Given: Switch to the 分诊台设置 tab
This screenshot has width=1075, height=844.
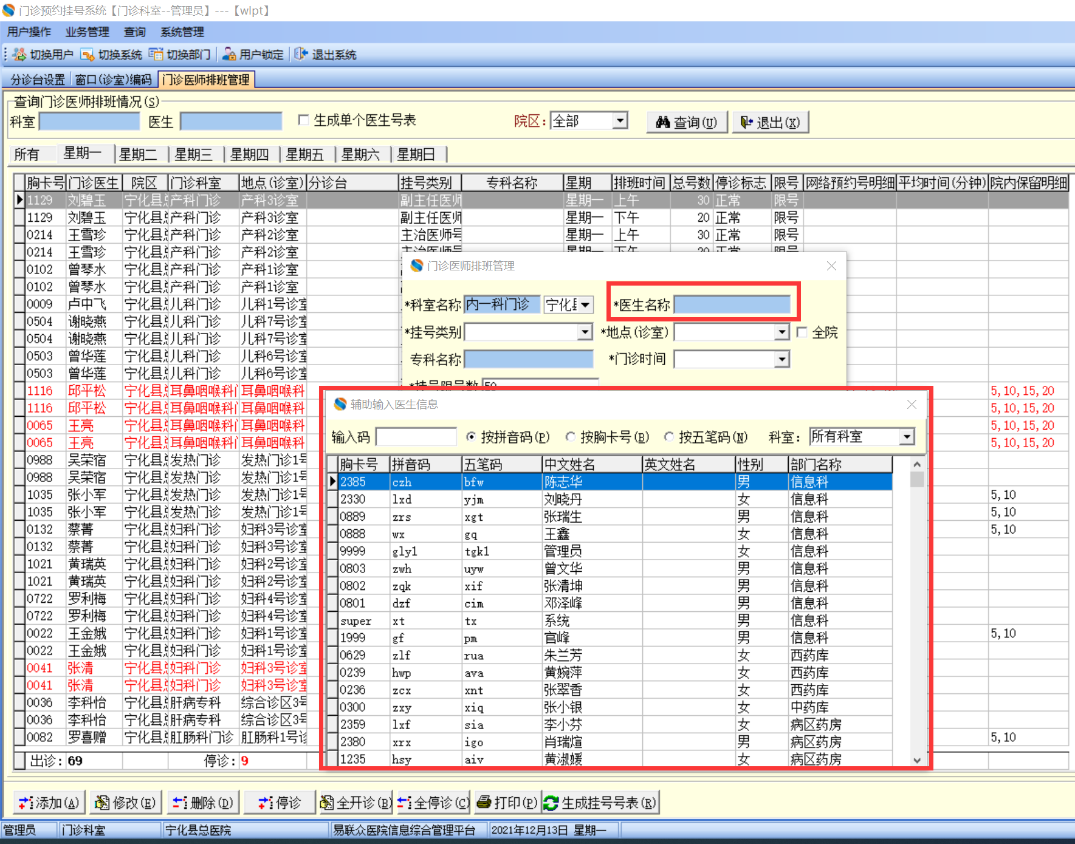Looking at the screenshot, I should tap(38, 80).
